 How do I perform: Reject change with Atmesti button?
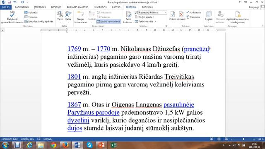point(181,17)
